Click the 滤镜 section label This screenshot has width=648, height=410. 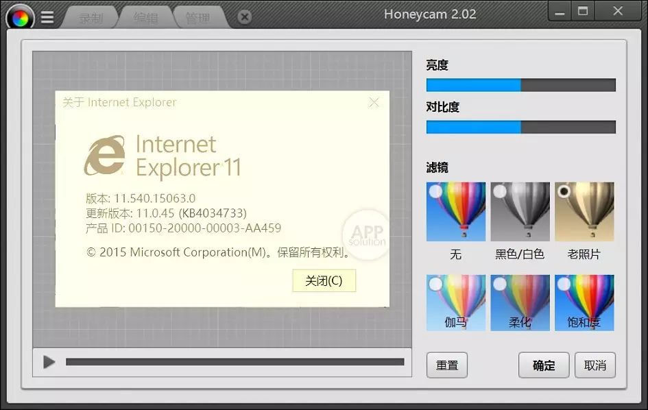tap(437, 167)
